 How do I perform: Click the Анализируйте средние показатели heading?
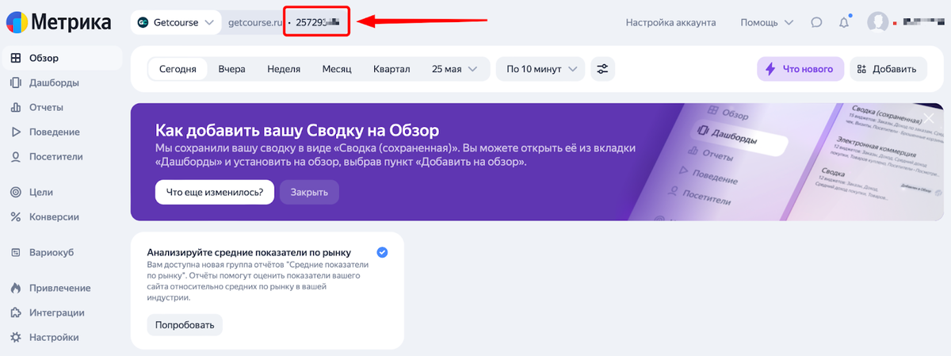tap(249, 252)
